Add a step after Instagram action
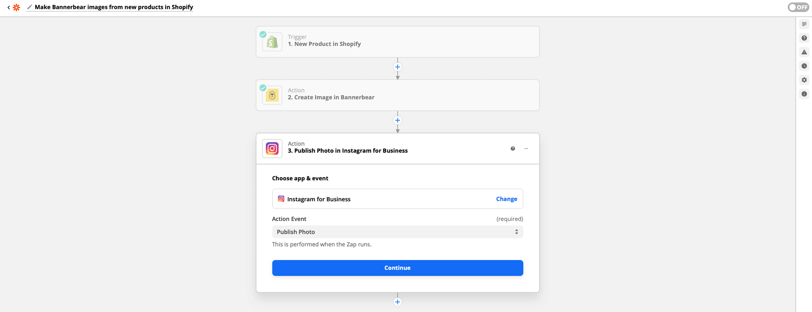This screenshot has width=812, height=312. [x=397, y=302]
